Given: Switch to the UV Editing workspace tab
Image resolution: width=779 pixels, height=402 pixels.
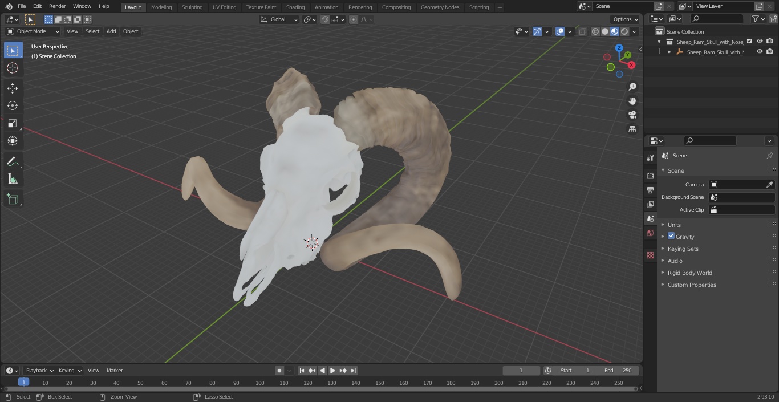Looking at the screenshot, I should (x=224, y=7).
